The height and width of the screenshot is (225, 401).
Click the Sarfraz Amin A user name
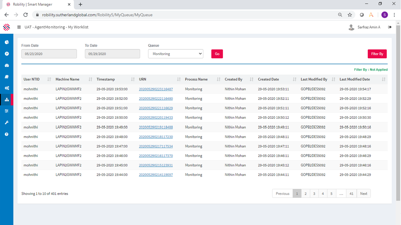pyautogui.click(x=369, y=27)
